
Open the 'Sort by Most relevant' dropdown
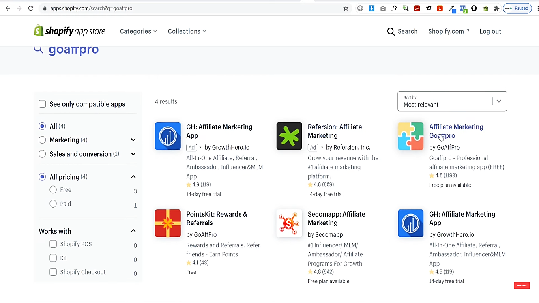[x=452, y=101]
